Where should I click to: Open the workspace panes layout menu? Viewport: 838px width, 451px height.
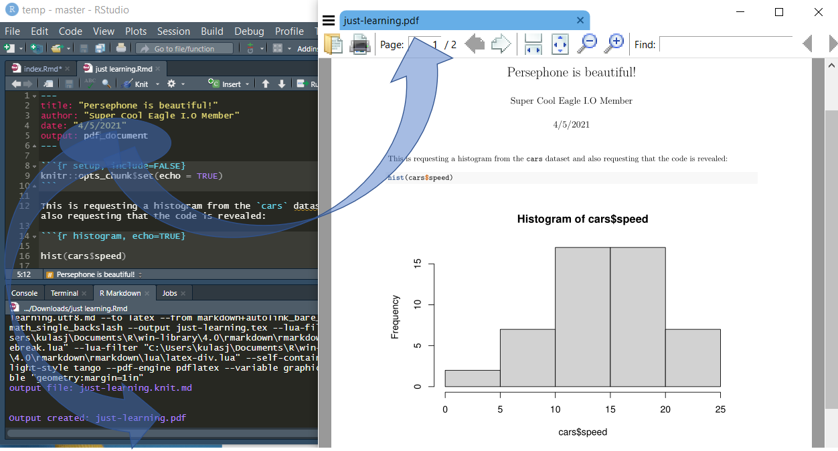click(x=278, y=48)
